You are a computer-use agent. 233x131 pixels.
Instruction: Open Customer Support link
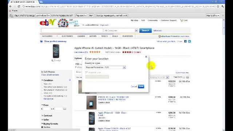(169, 20)
